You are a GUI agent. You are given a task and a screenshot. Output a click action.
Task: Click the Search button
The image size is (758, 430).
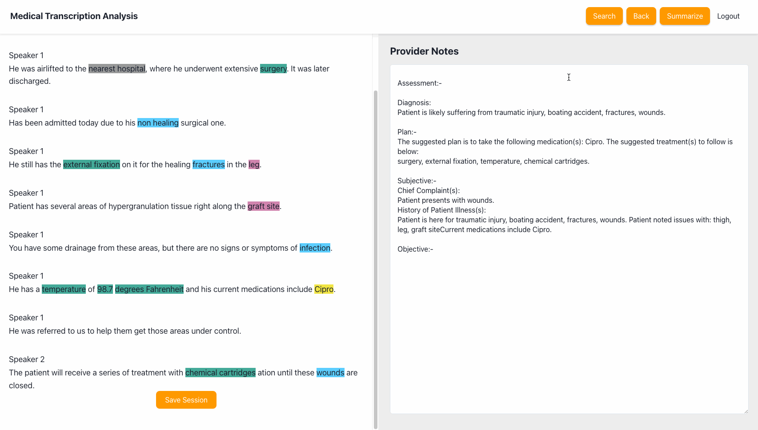[604, 16]
